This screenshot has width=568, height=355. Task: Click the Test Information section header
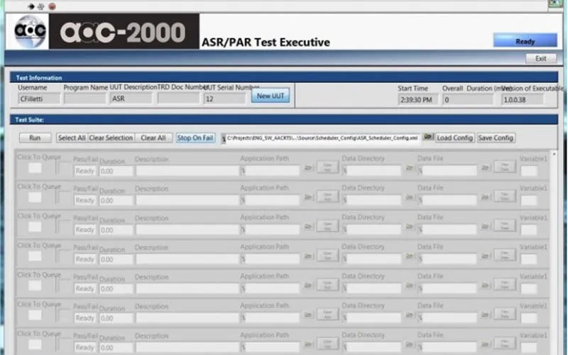pos(283,77)
